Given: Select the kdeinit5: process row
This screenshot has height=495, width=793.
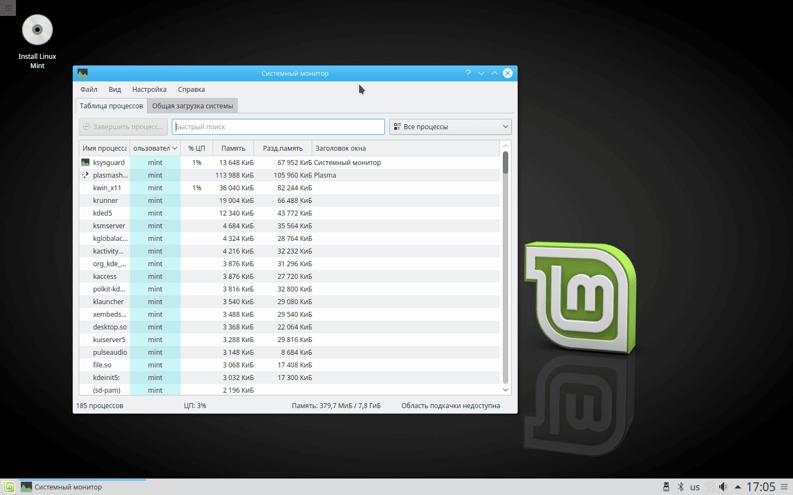Looking at the screenshot, I should [x=290, y=377].
